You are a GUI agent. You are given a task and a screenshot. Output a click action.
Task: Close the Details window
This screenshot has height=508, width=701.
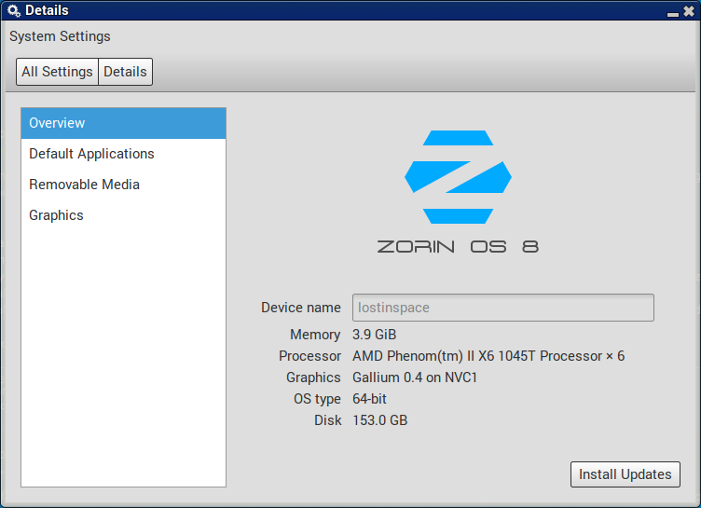pyautogui.click(x=688, y=11)
